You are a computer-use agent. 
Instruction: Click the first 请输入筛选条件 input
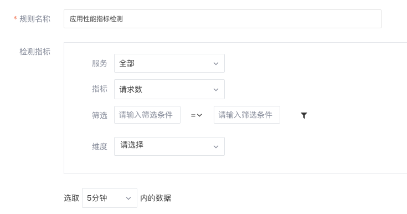(x=147, y=115)
